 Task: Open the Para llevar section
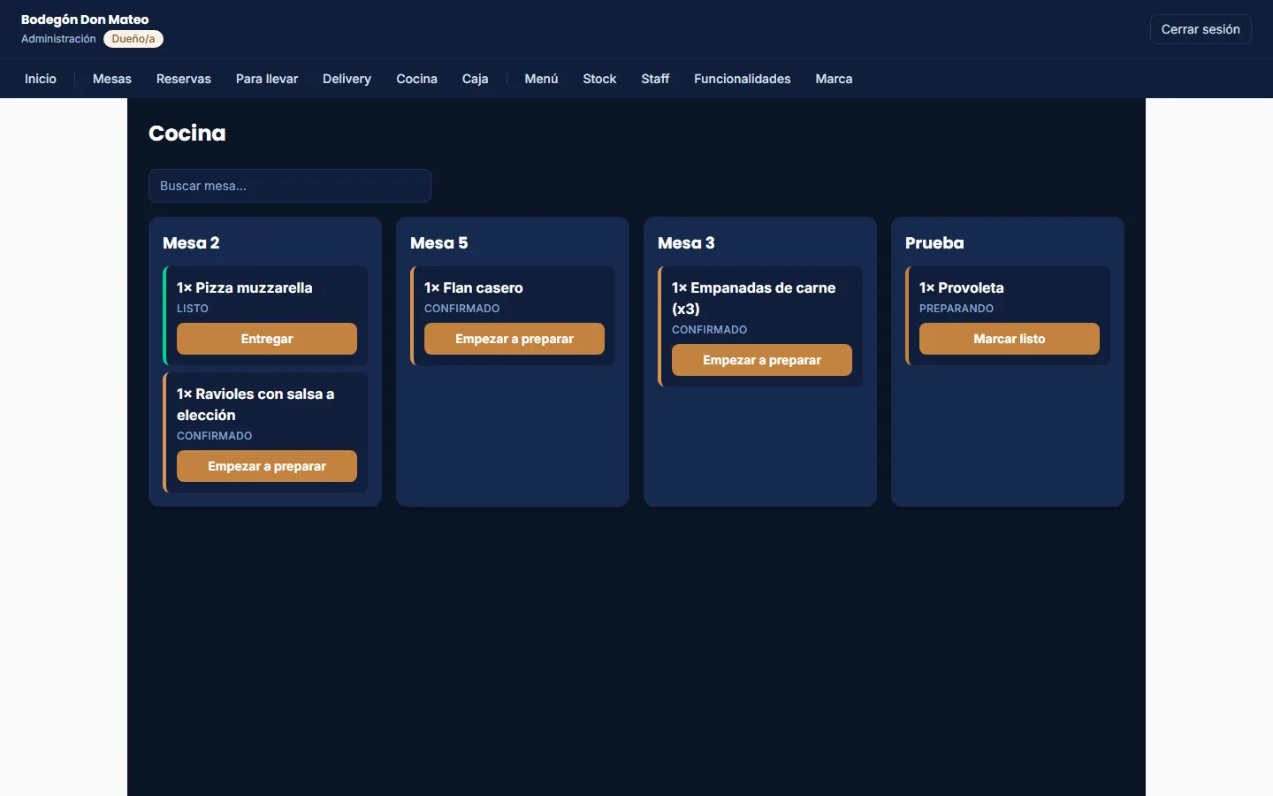(267, 79)
